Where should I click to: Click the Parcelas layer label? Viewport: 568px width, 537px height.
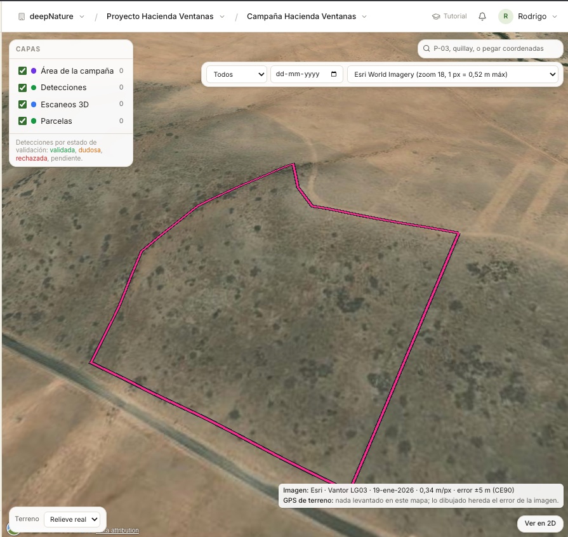56,121
